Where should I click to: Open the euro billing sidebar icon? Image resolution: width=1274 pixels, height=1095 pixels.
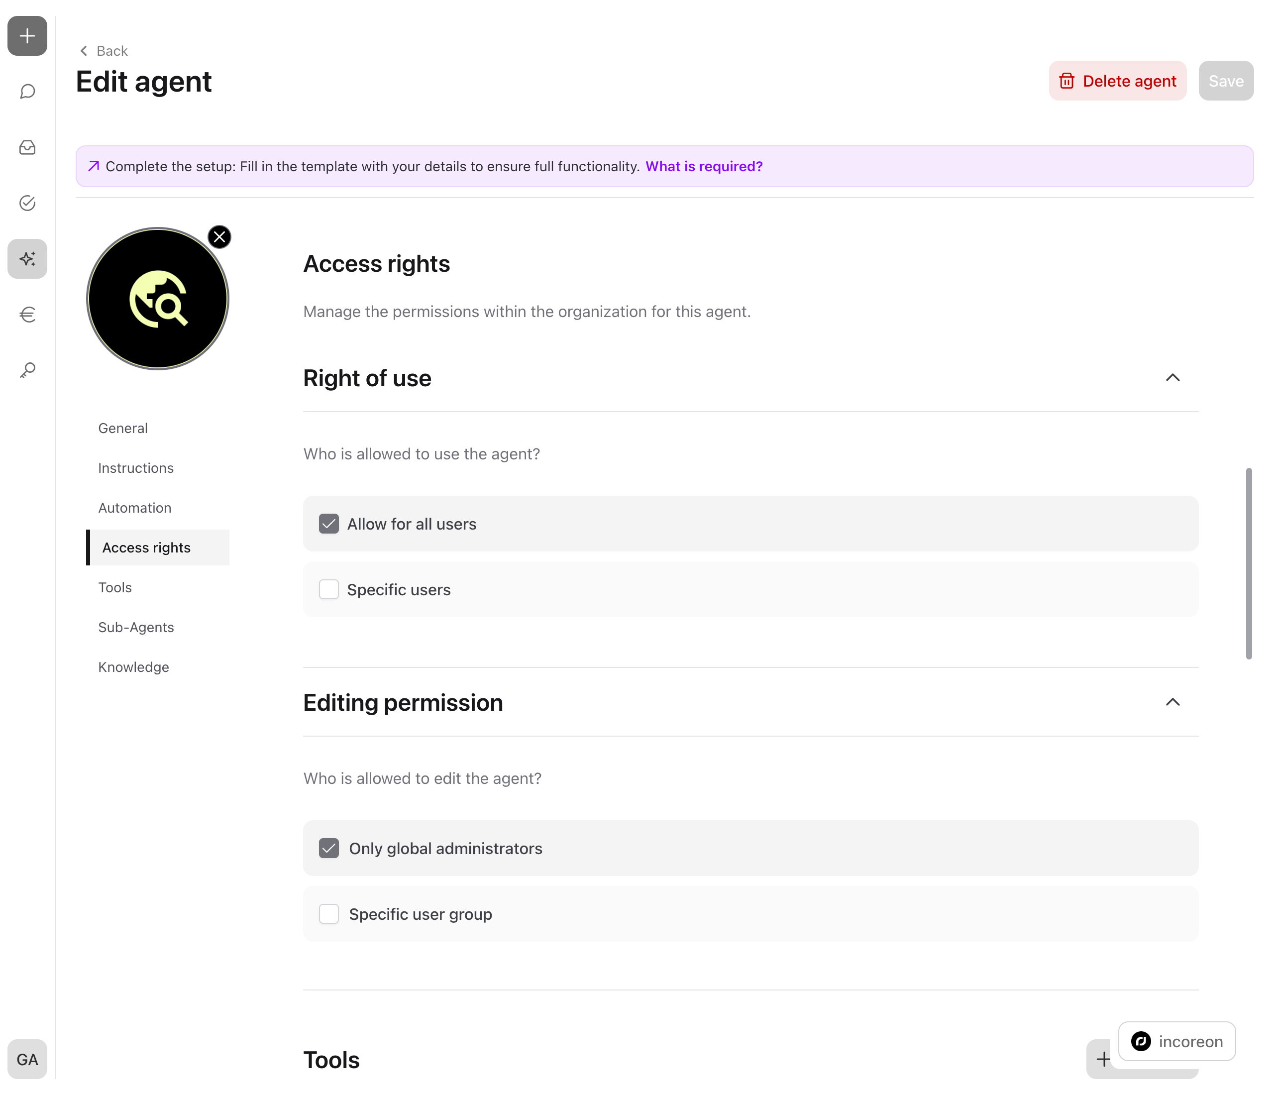point(27,315)
